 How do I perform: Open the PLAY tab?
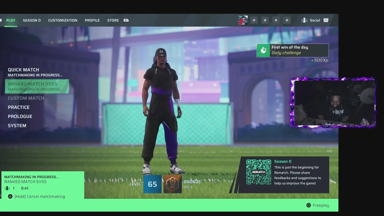[11, 20]
